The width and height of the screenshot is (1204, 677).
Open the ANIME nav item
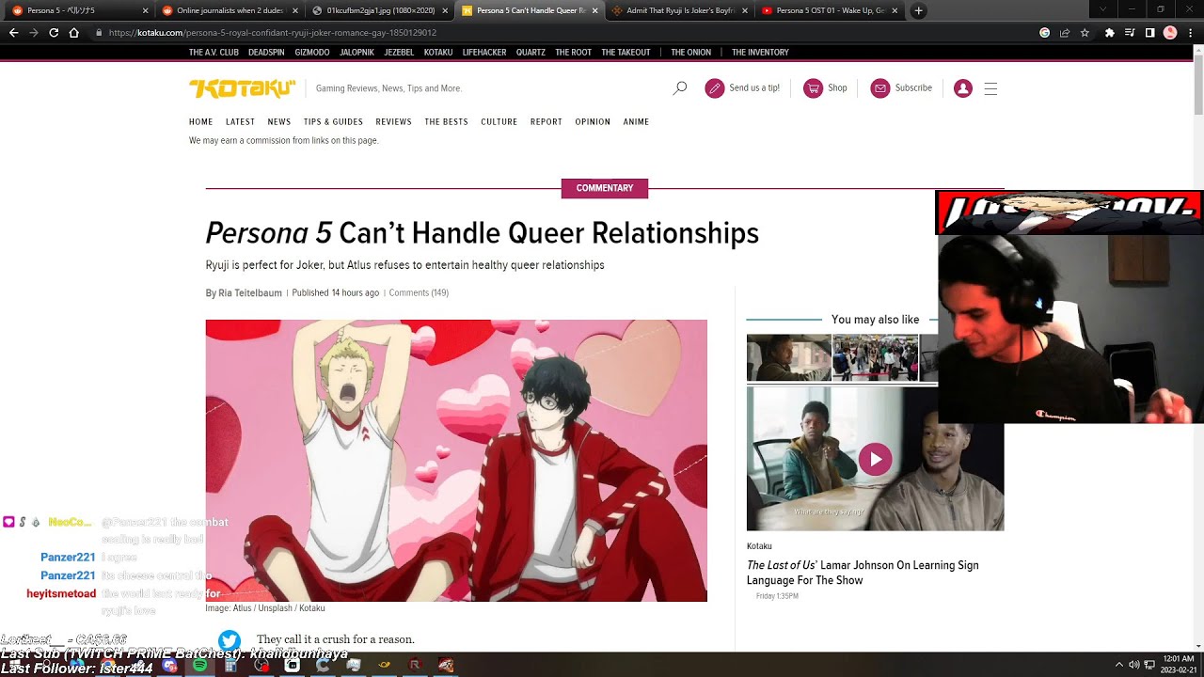[x=636, y=122]
